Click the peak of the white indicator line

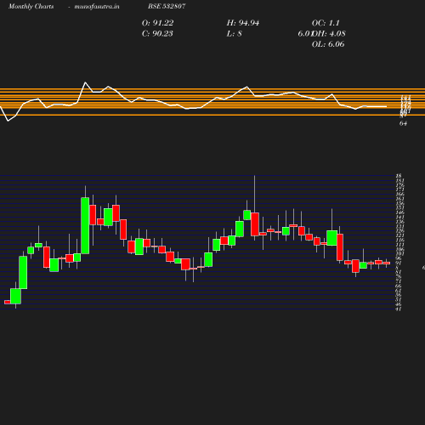click(x=85, y=82)
